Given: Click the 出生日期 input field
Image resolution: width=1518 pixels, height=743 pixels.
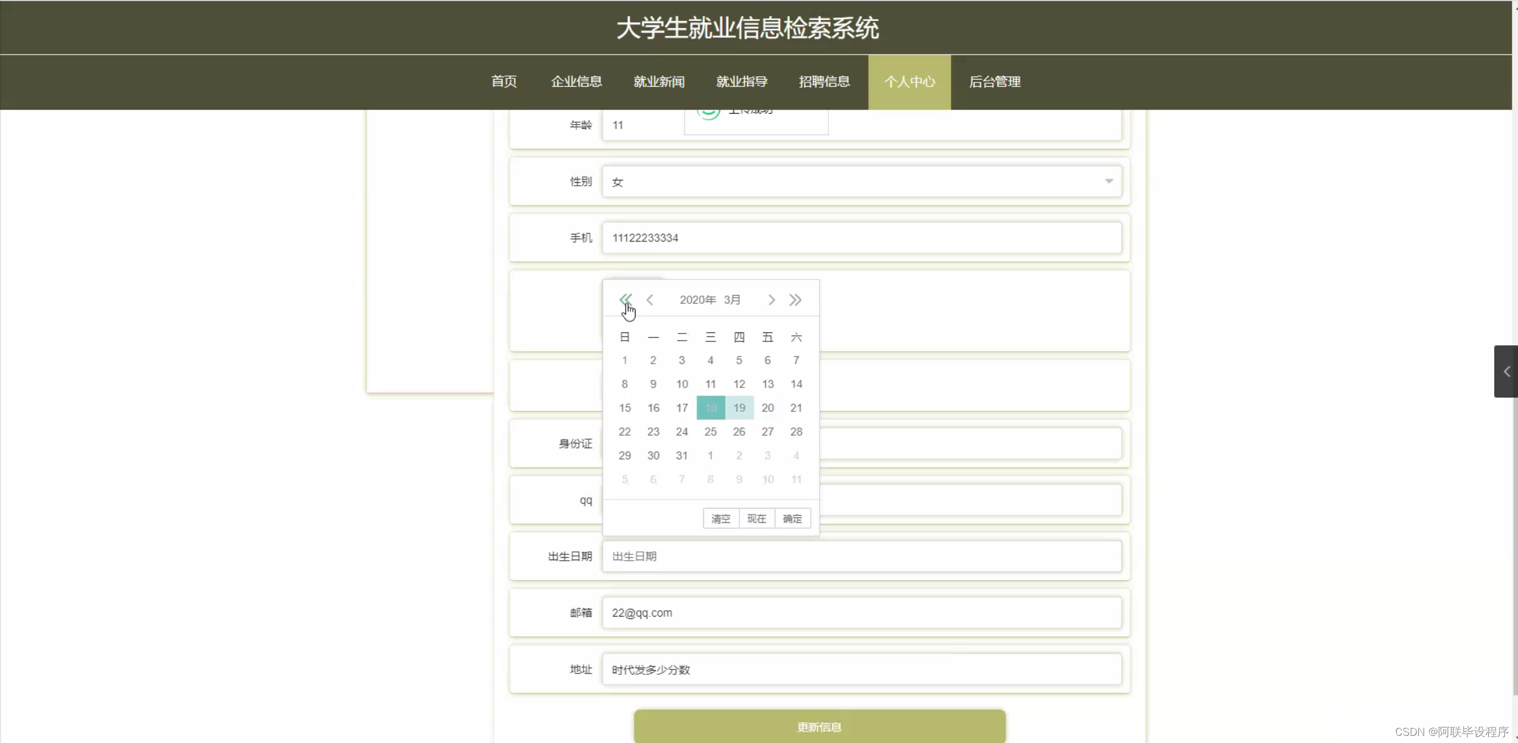Looking at the screenshot, I should tap(861, 556).
